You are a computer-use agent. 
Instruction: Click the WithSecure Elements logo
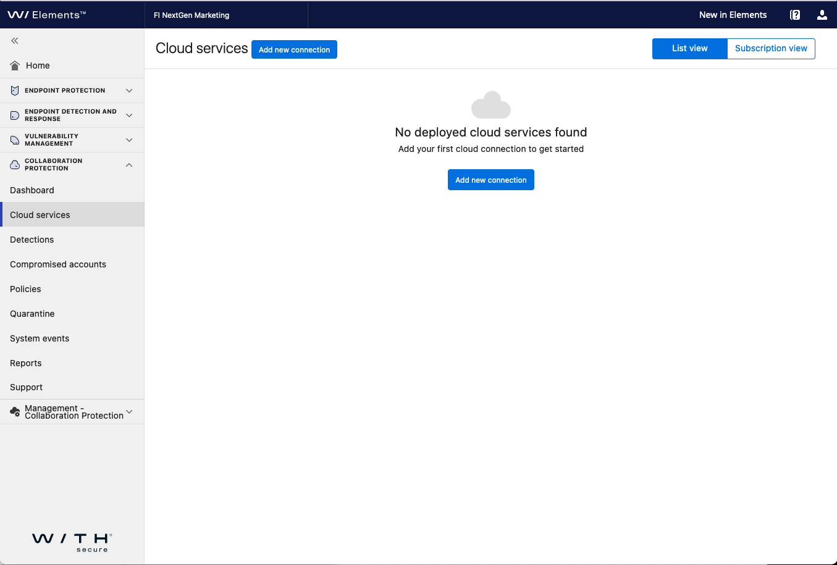click(x=47, y=15)
